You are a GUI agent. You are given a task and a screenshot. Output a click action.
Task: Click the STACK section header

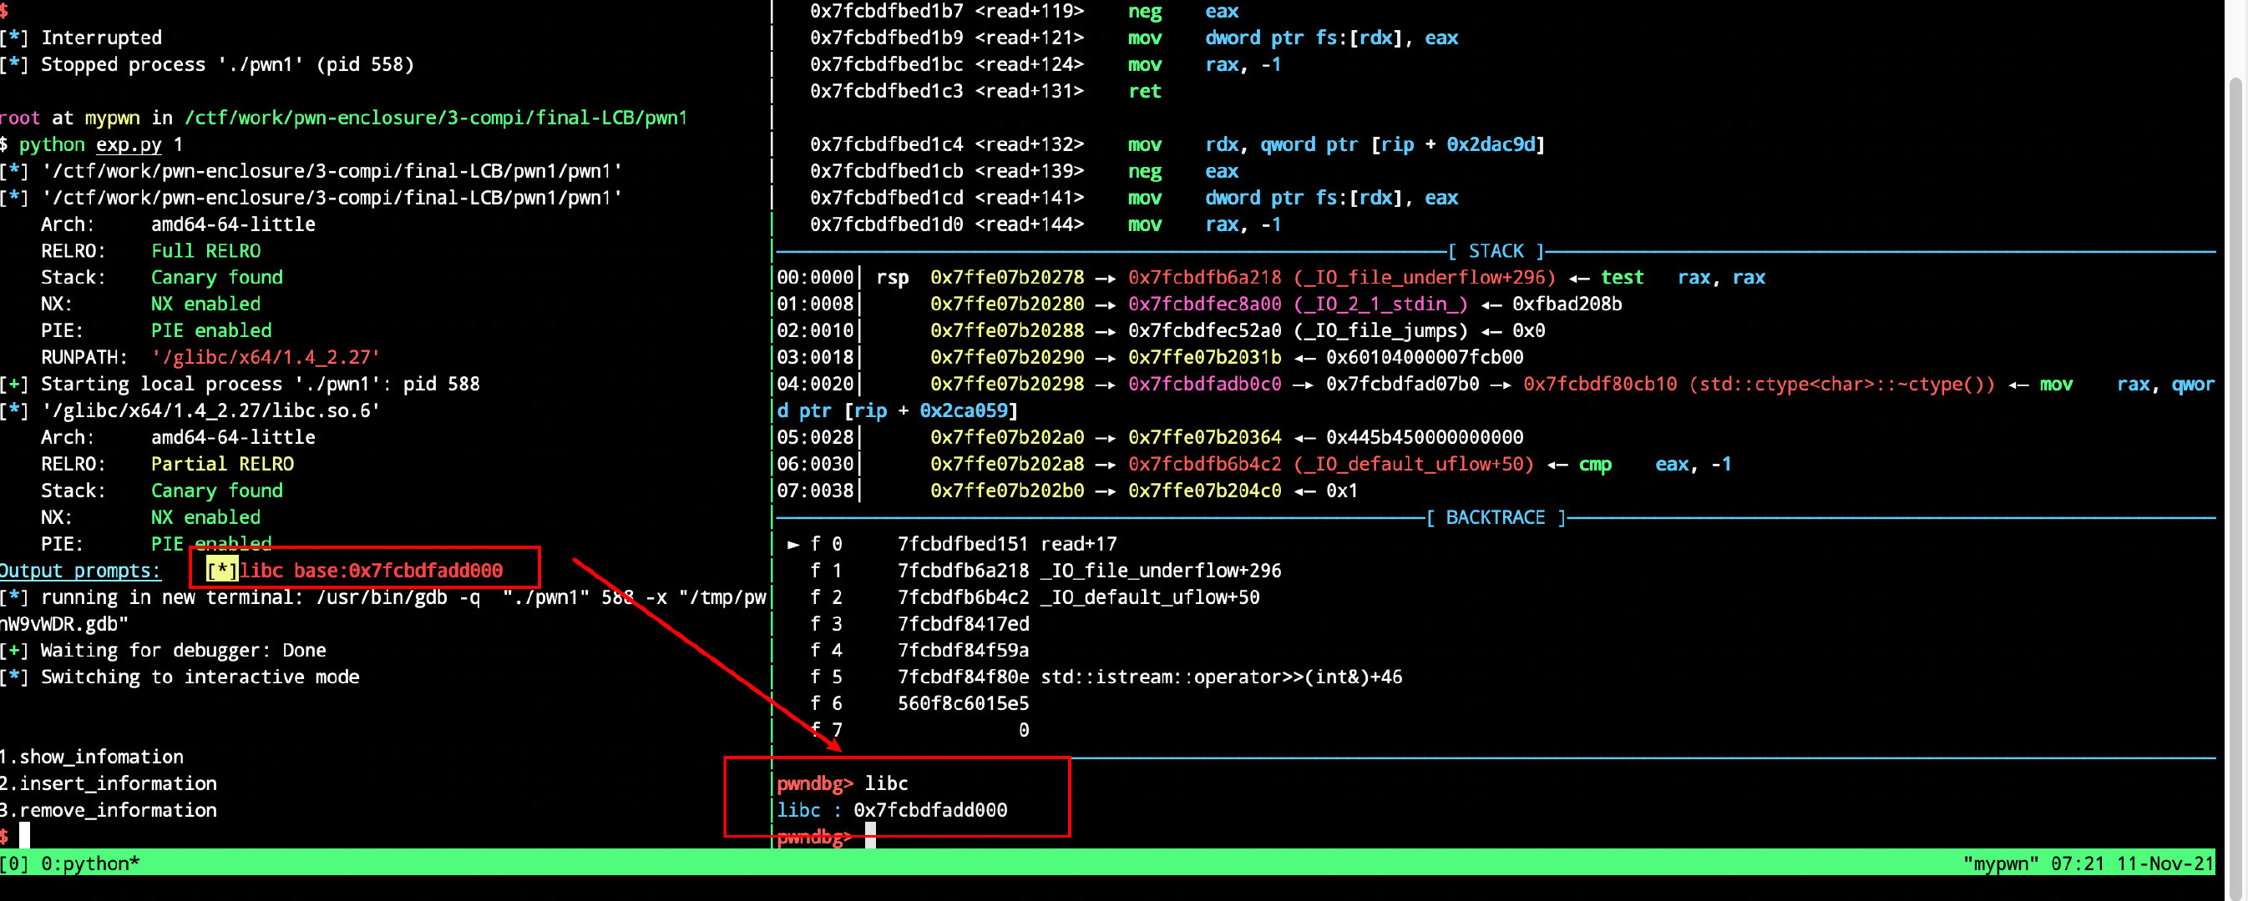(x=1496, y=251)
